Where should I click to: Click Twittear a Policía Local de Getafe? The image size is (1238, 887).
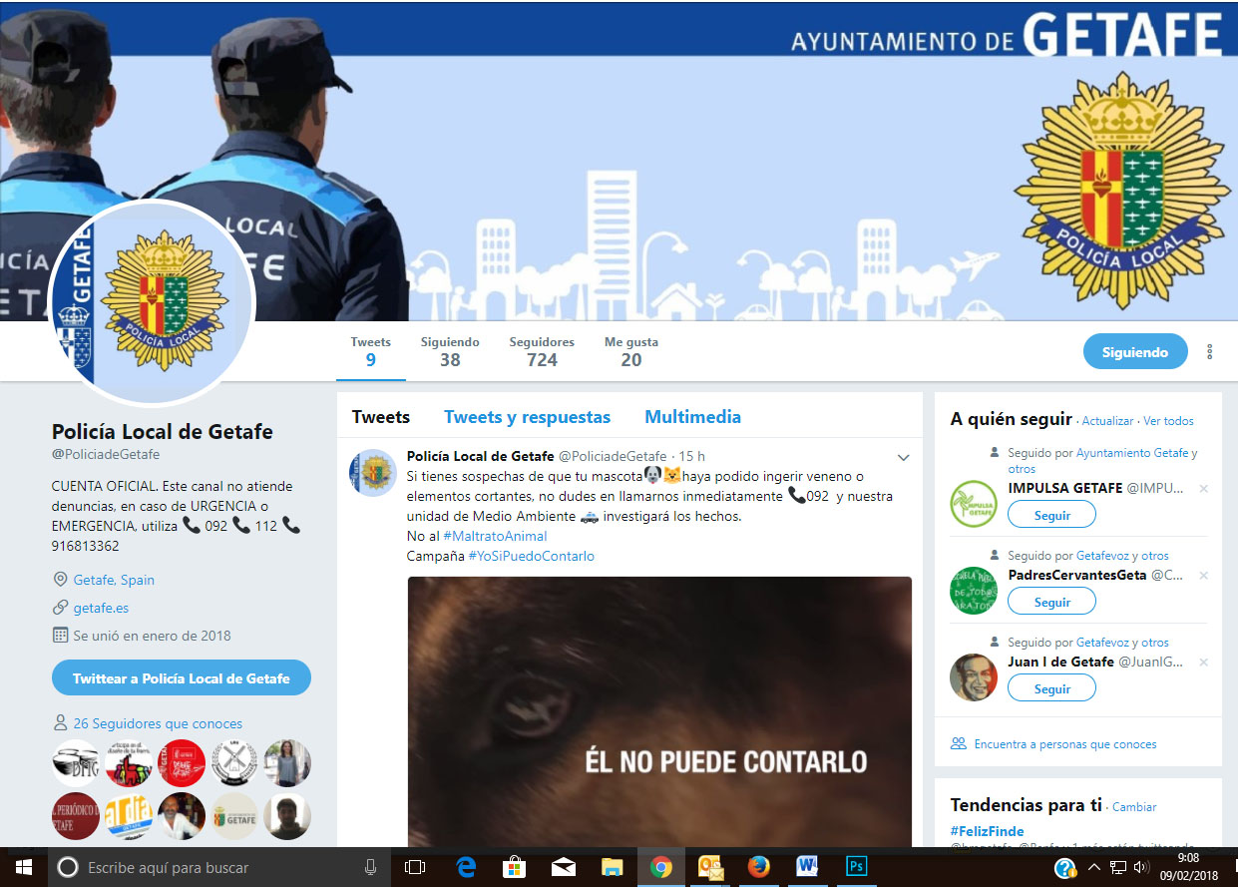coord(182,678)
